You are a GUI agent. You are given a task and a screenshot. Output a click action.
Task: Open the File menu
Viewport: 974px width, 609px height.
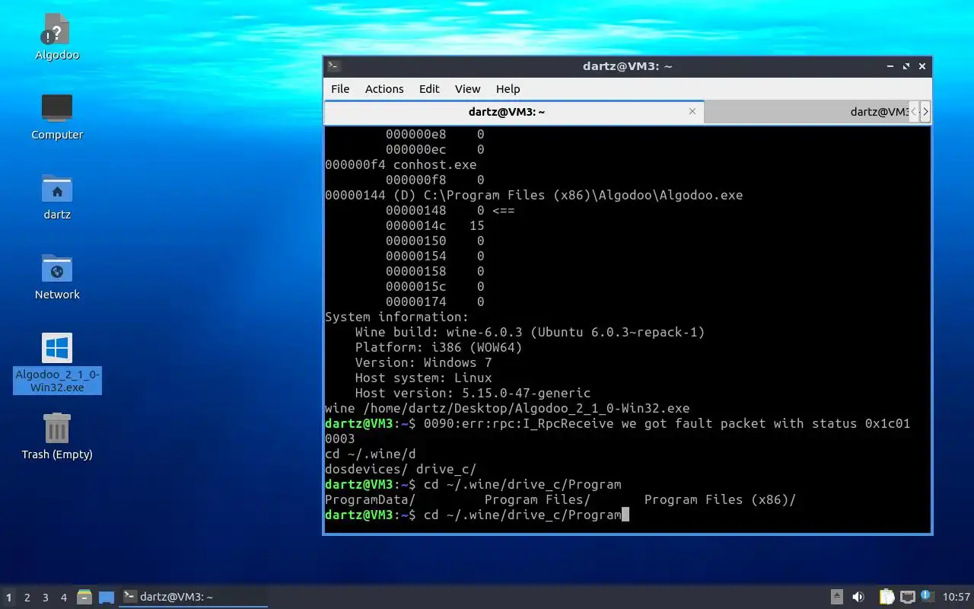pyautogui.click(x=340, y=89)
